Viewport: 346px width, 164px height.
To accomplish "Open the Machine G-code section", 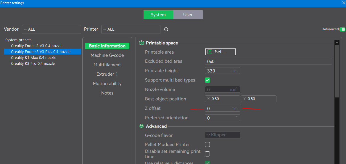I will point(107,55).
